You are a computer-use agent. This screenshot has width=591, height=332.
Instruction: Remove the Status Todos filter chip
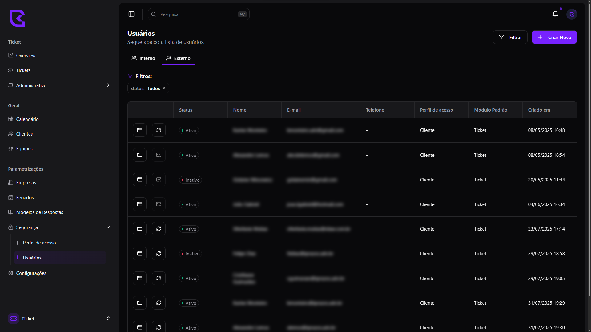164,88
